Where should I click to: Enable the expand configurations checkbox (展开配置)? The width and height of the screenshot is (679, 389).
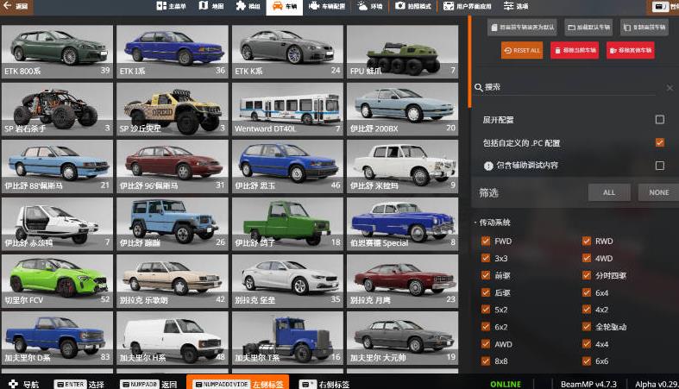[659, 119]
